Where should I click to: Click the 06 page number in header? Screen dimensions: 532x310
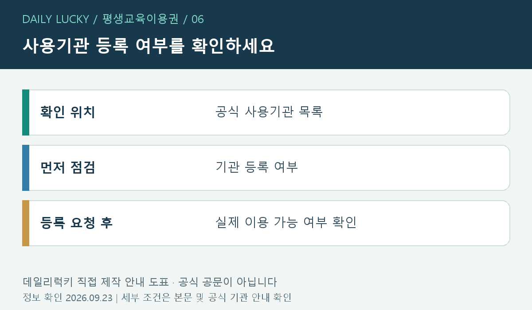click(x=198, y=19)
